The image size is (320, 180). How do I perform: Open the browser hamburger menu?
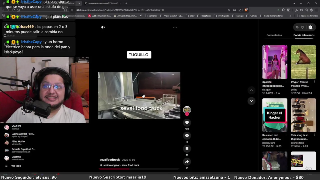tap(316, 10)
